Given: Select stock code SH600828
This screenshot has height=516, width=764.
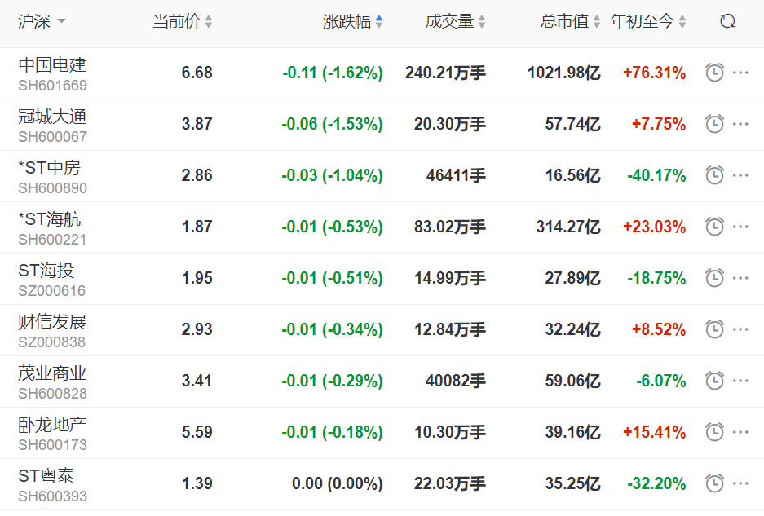Looking at the screenshot, I should (53, 394).
